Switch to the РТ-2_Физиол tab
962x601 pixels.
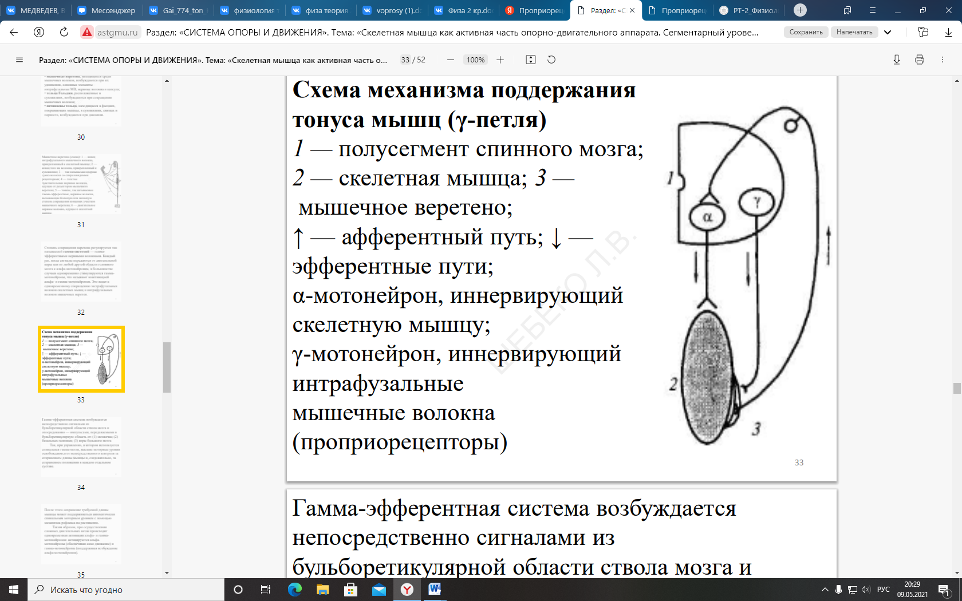(x=749, y=10)
